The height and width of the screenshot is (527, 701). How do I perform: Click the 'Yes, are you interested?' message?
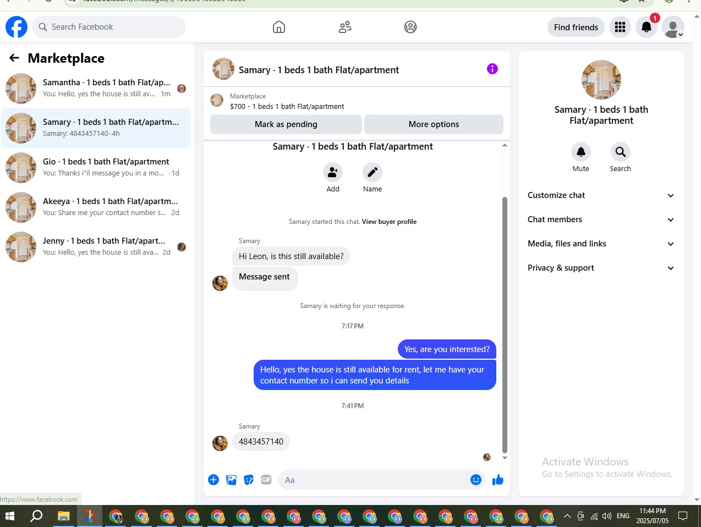click(x=447, y=349)
